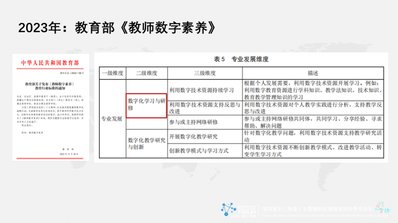
Task: Select the 二级维度 column header
Action: click(x=146, y=73)
